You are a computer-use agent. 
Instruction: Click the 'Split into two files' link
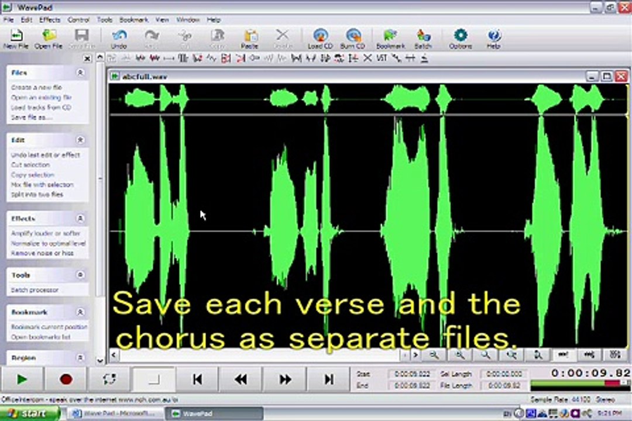pyautogui.click(x=37, y=194)
